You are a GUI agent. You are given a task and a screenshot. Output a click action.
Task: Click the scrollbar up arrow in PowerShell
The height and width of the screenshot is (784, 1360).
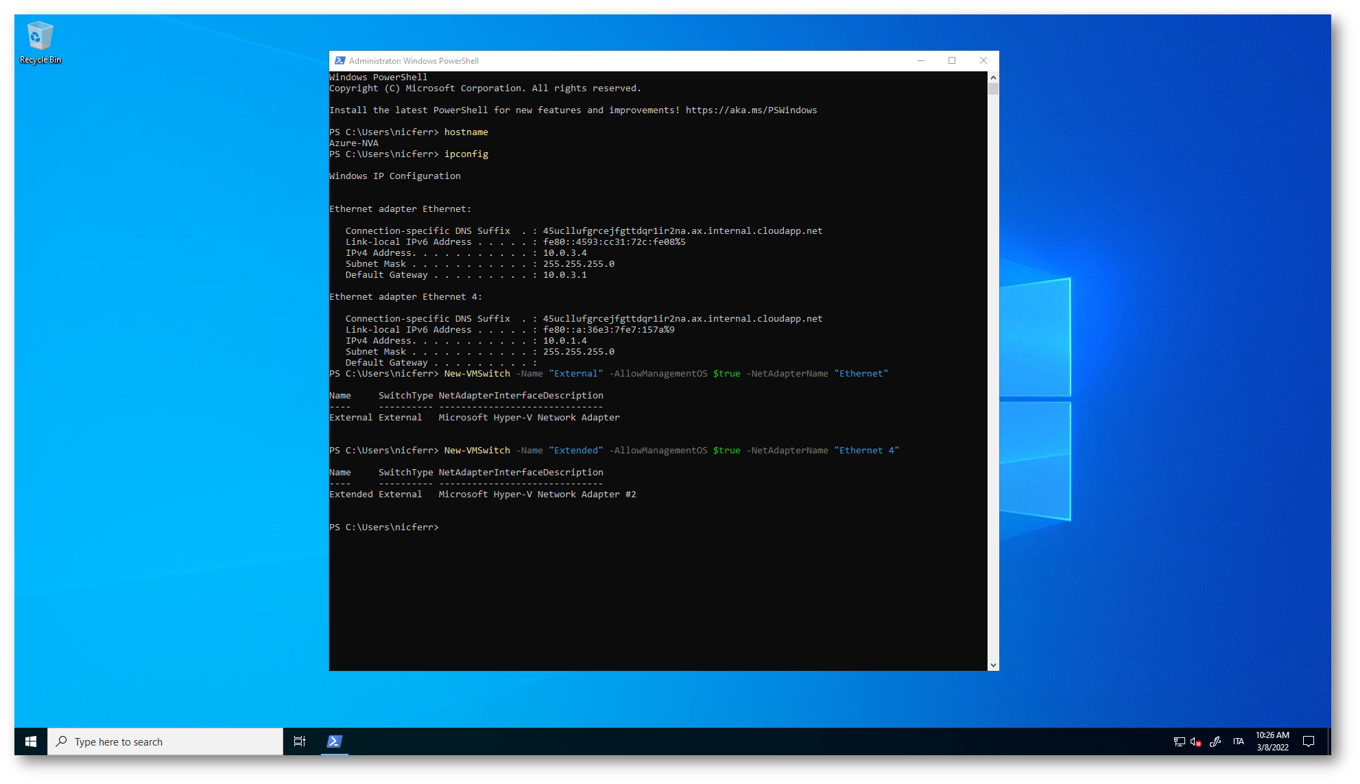993,77
